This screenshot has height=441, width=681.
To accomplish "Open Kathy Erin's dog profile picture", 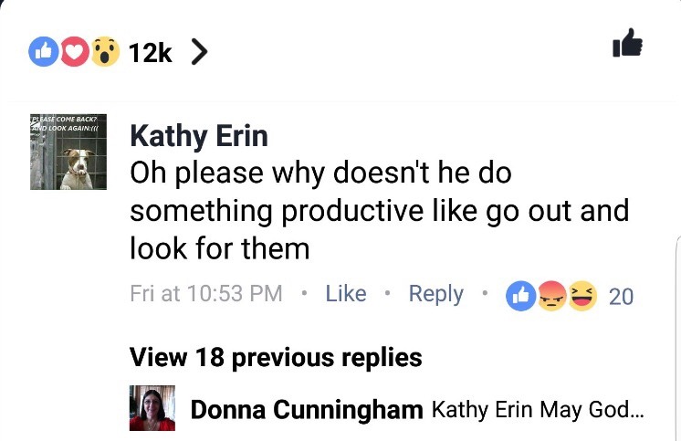I will tap(68, 152).
